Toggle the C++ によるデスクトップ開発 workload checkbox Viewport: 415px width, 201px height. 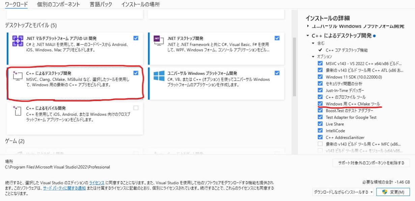coord(136,73)
